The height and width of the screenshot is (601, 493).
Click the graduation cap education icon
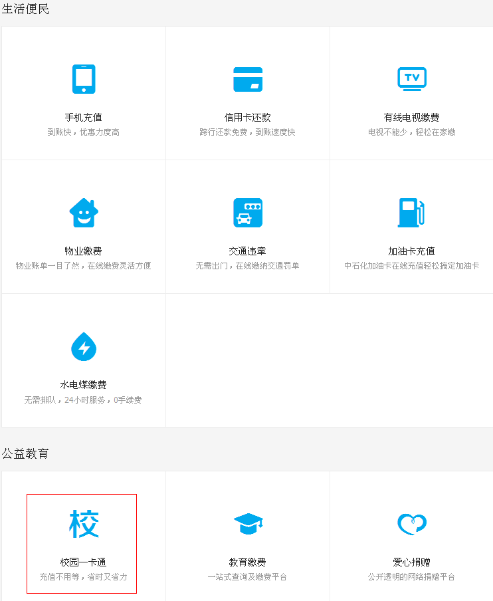coord(248,524)
